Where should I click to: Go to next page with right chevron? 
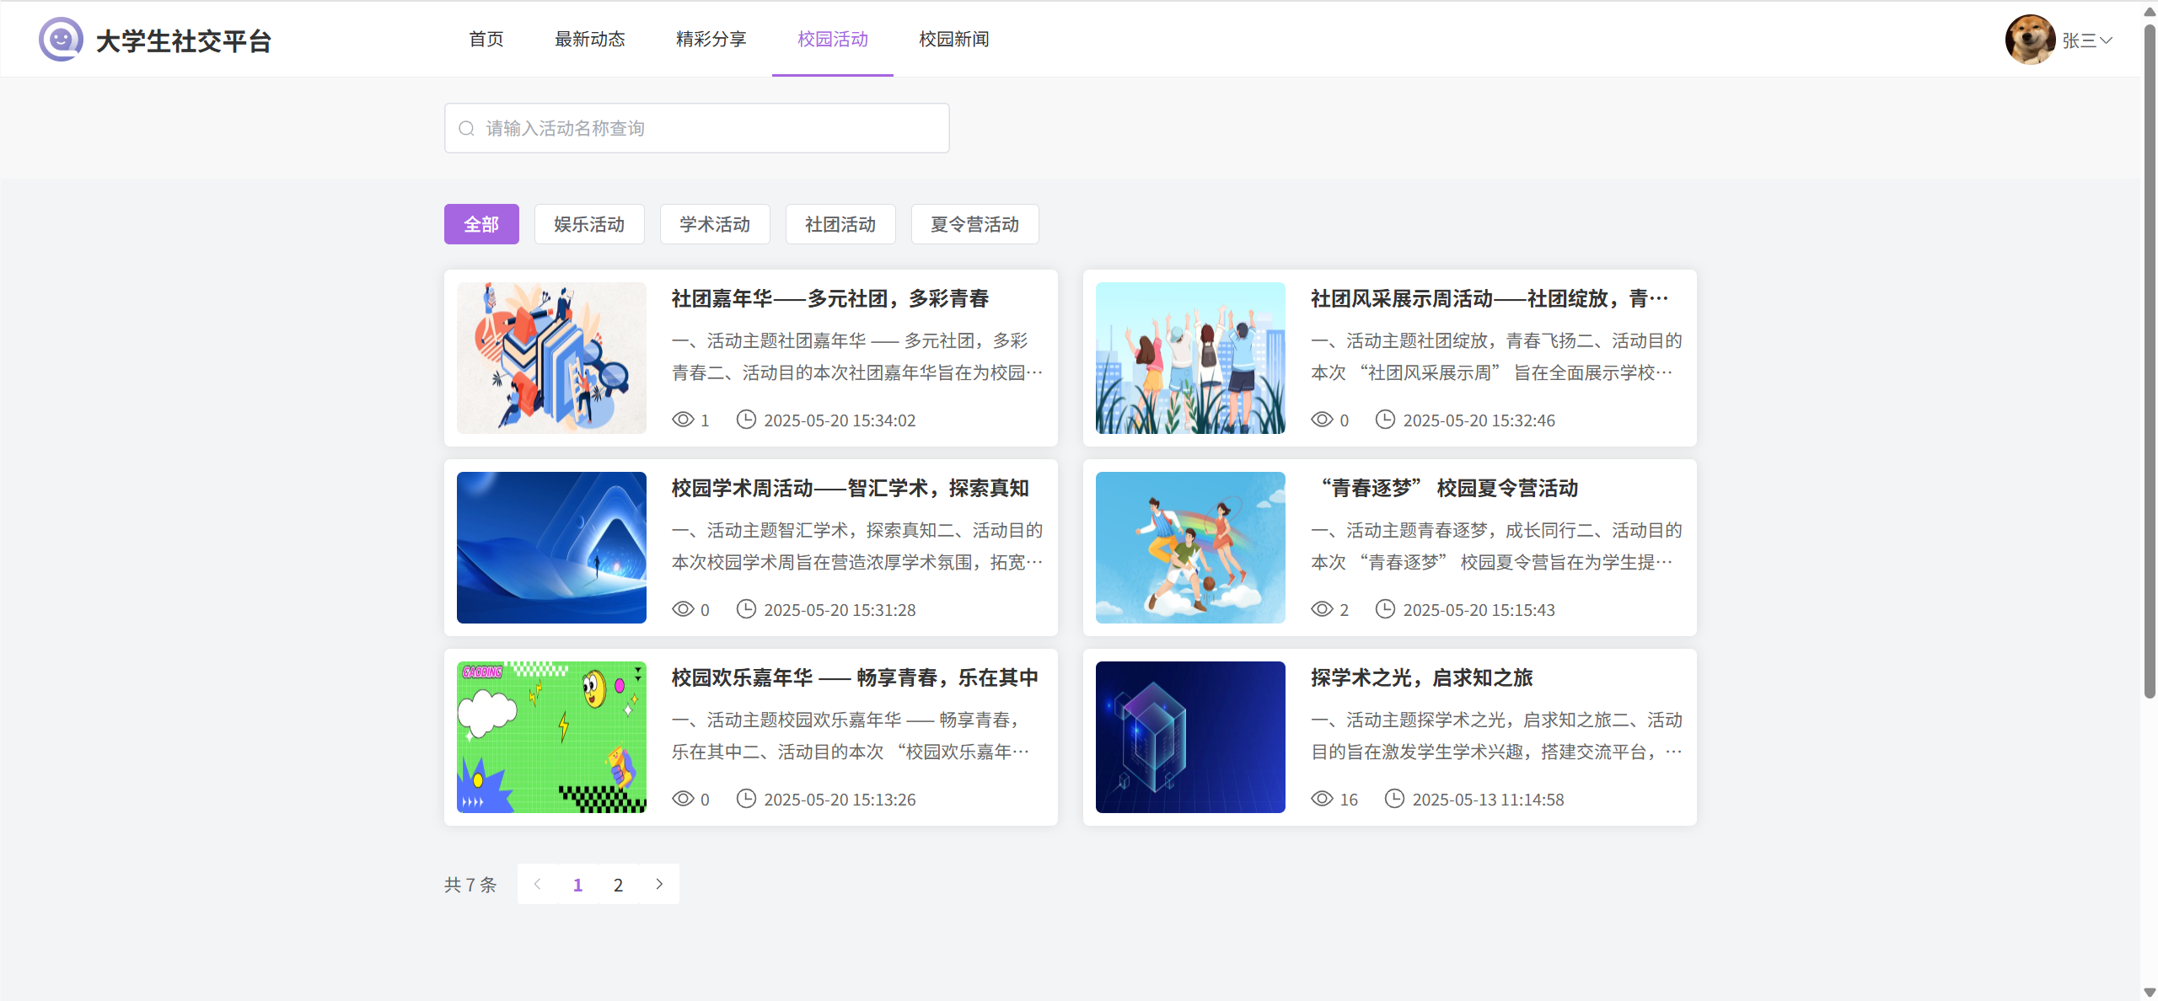(659, 884)
